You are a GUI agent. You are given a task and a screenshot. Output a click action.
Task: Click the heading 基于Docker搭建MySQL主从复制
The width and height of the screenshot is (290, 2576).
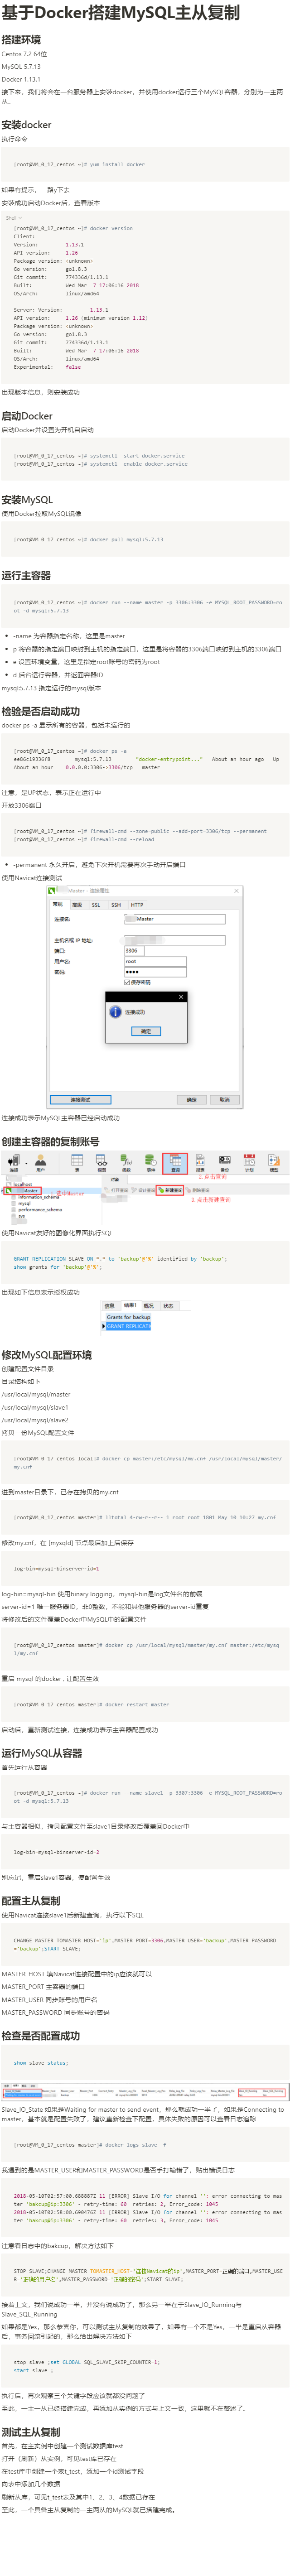pos(121,13)
